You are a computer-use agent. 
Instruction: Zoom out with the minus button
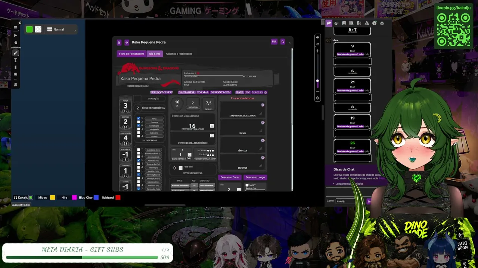point(318,91)
